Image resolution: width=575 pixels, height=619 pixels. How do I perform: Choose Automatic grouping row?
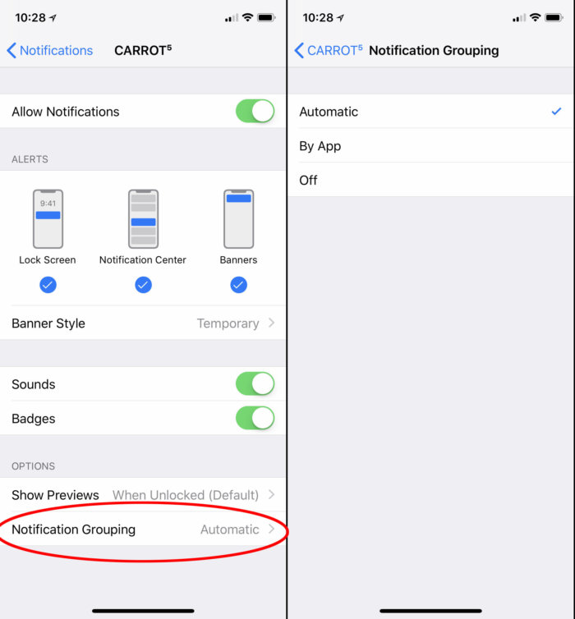coord(431,112)
